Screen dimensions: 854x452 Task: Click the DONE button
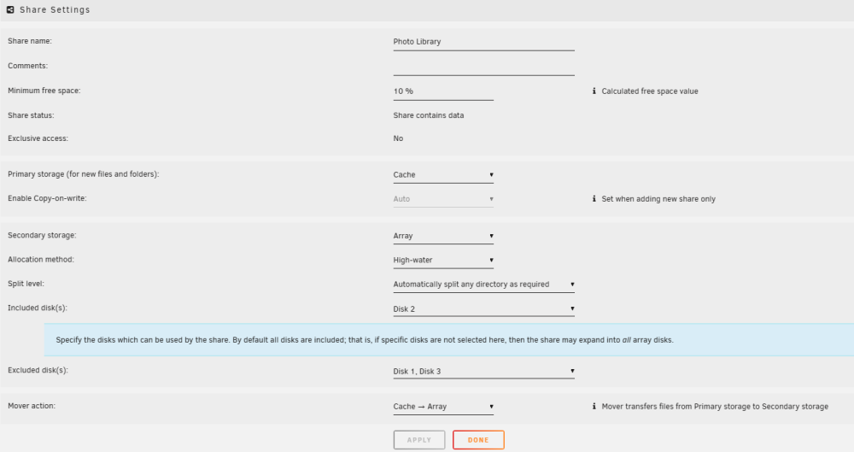pyautogui.click(x=478, y=440)
